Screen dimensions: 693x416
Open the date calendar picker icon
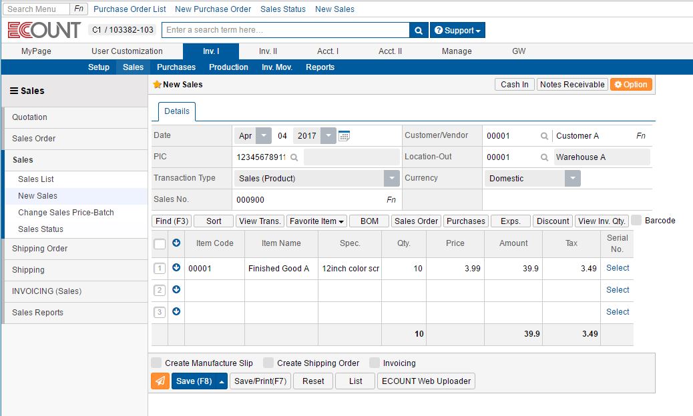click(x=344, y=136)
